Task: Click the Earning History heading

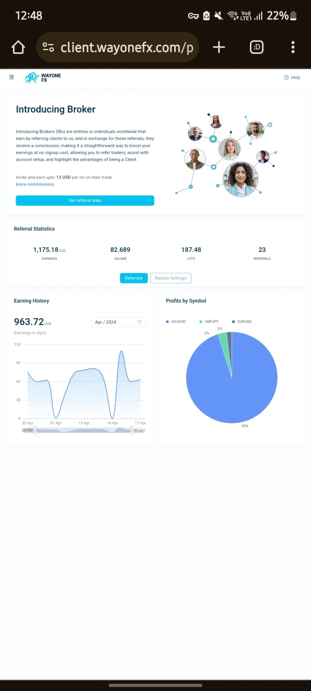Action: click(x=32, y=301)
